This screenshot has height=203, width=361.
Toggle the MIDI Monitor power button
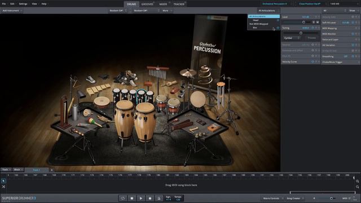(x=353, y=34)
